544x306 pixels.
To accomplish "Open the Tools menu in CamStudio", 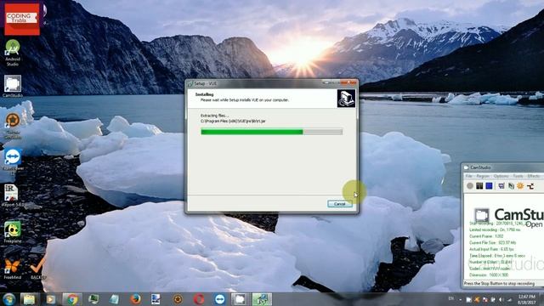I will click(x=518, y=176).
